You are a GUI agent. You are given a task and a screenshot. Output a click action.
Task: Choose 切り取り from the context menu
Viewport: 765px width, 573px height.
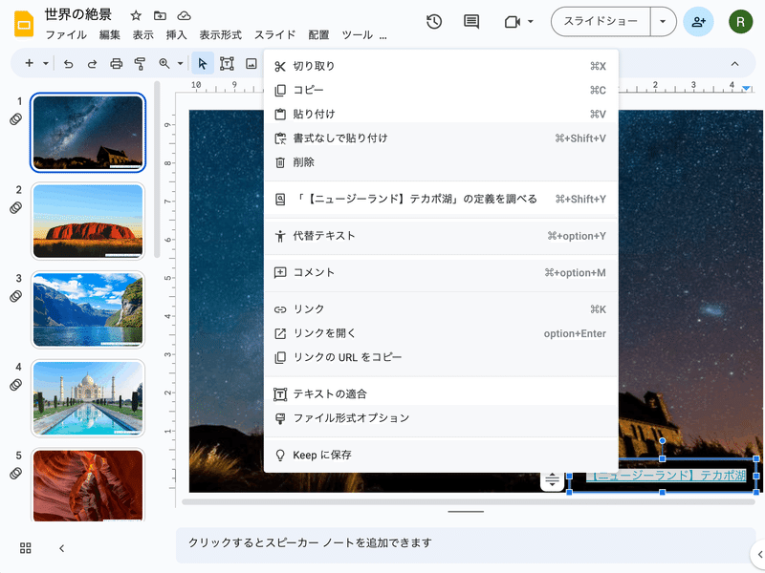pos(441,66)
